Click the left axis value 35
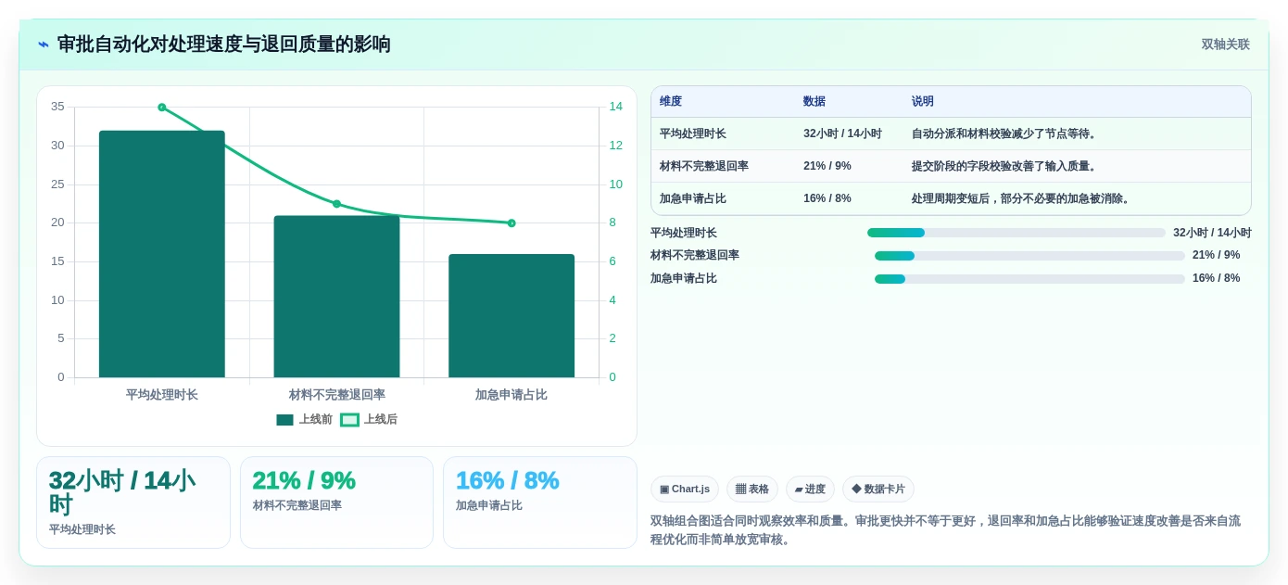 pos(57,107)
